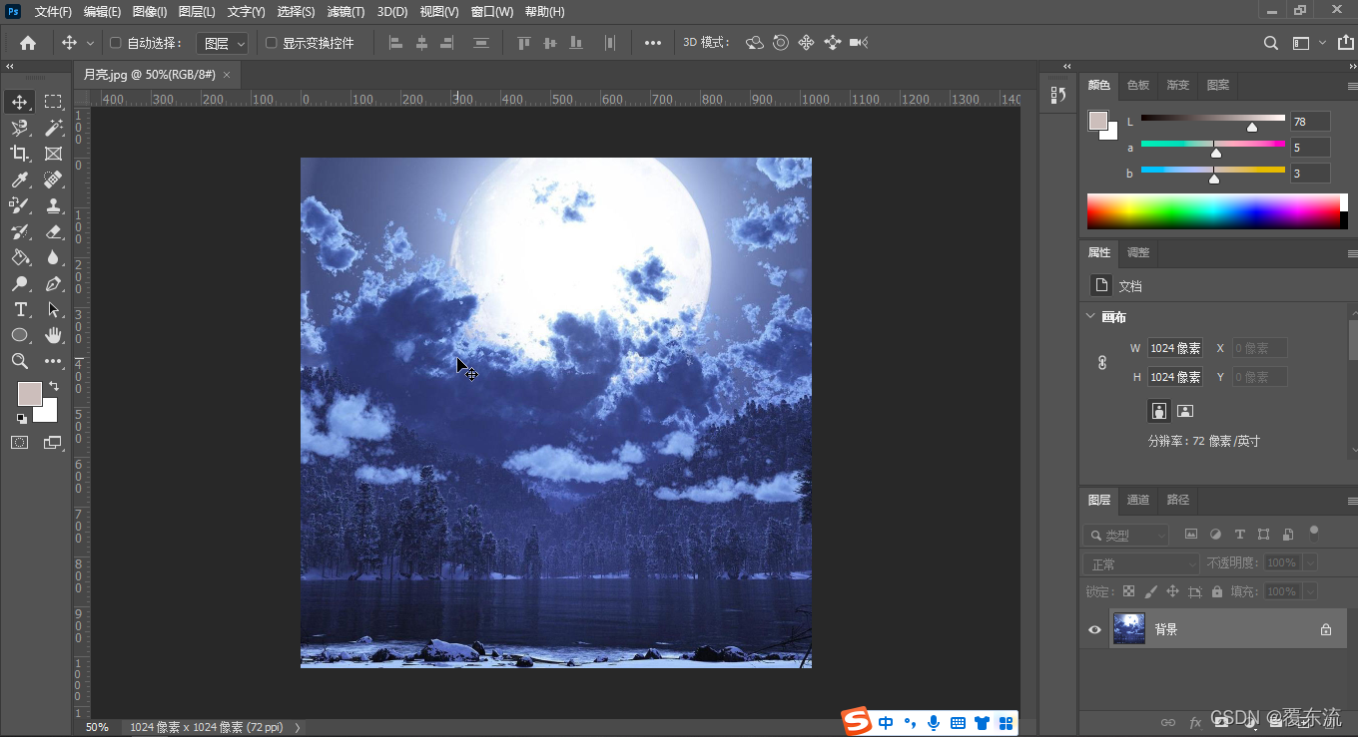Open the status bar info arrow
The image size is (1358, 737).
coord(297,728)
